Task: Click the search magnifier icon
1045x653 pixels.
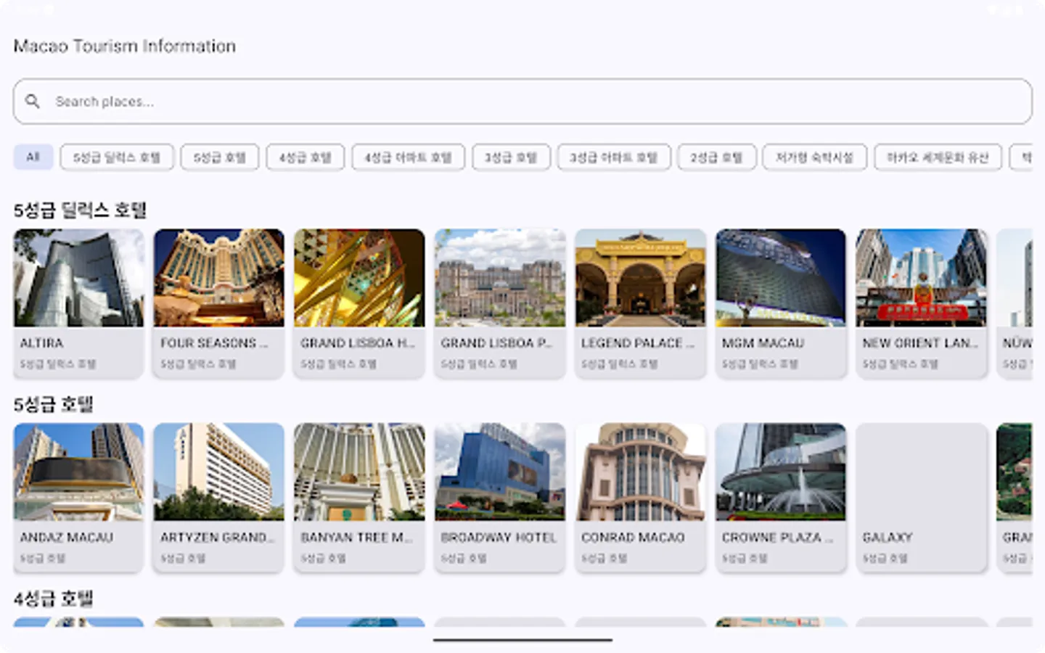Action: (33, 102)
